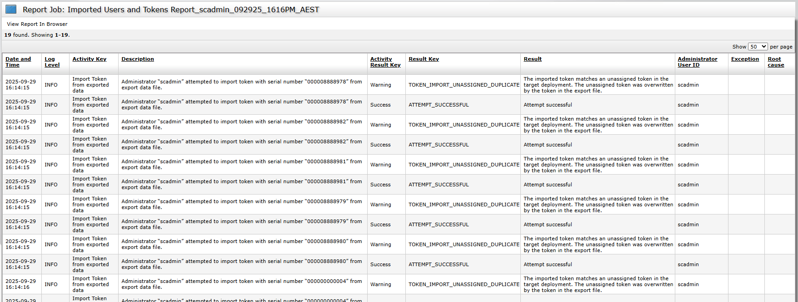This screenshot has height=302, width=798.
Task: Sort by Administrator User ID column
Action: coord(697,62)
